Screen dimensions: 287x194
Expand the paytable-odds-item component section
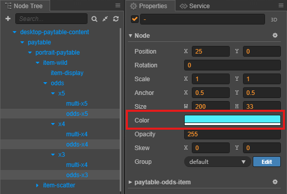pyautogui.click(x=130, y=182)
